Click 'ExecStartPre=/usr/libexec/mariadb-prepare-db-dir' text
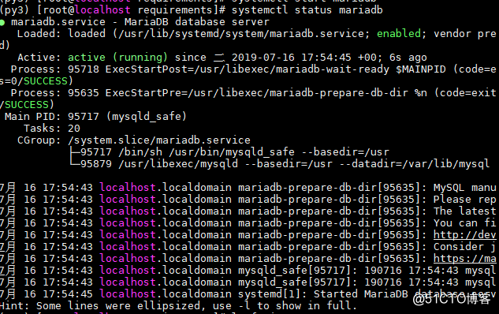The width and height of the screenshot is (499, 314). click(x=257, y=93)
